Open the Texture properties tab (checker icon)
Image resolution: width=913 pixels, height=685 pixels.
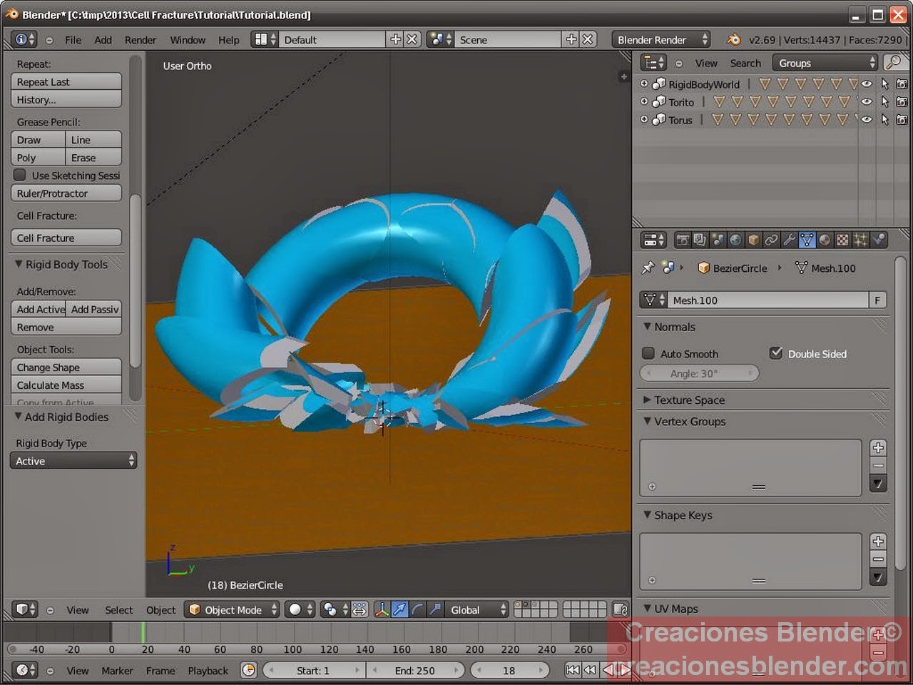[x=842, y=240]
